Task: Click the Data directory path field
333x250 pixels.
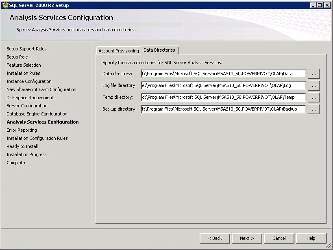Action: pyautogui.click(x=223, y=74)
